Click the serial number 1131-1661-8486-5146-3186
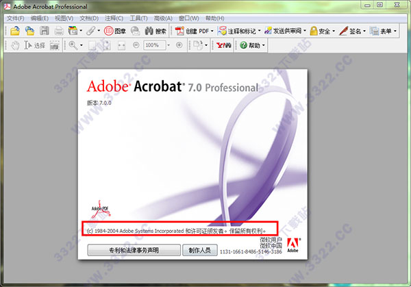This screenshot has height=287, width=411. click(251, 251)
